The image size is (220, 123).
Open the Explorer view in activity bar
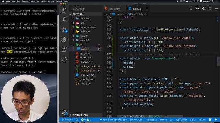pyautogui.click(x=64, y=10)
